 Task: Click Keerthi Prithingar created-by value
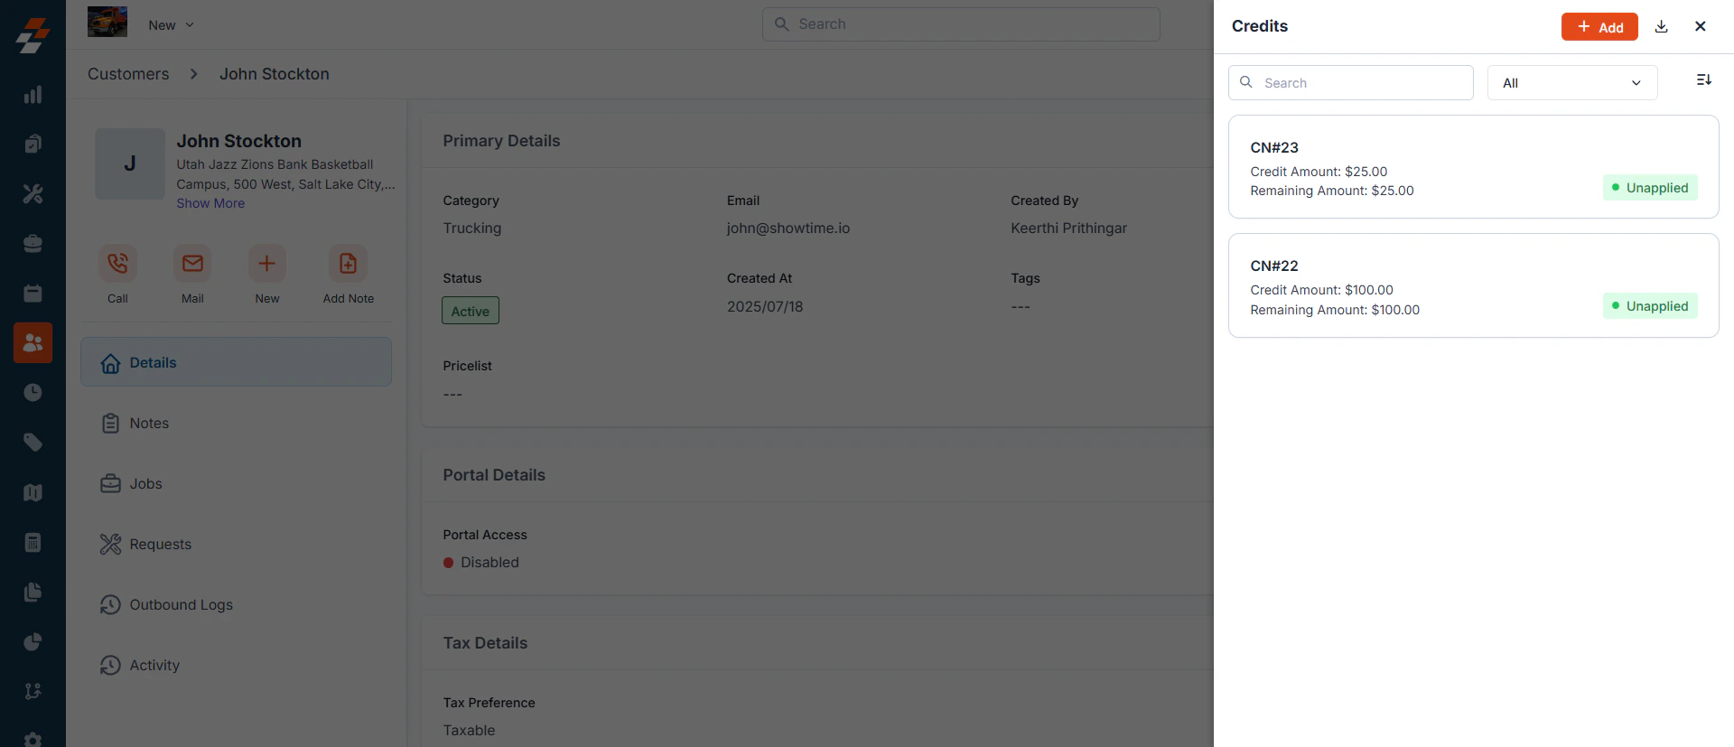point(1069,229)
